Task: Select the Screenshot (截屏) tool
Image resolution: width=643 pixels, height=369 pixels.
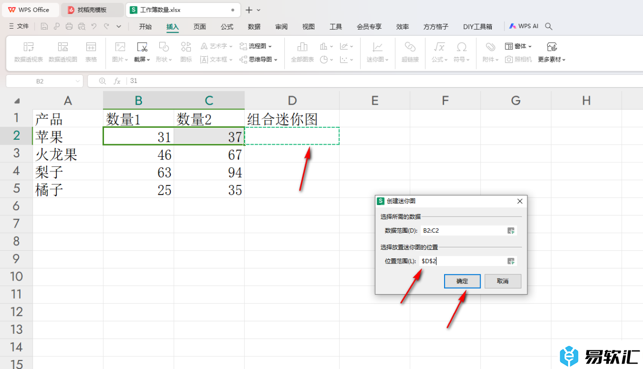Action: [x=142, y=47]
